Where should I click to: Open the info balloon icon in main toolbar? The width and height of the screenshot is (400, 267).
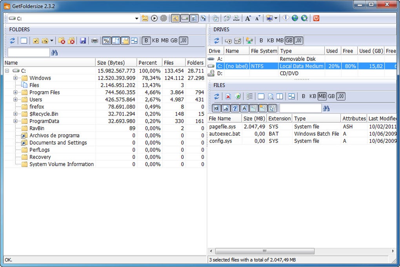pos(285,18)
